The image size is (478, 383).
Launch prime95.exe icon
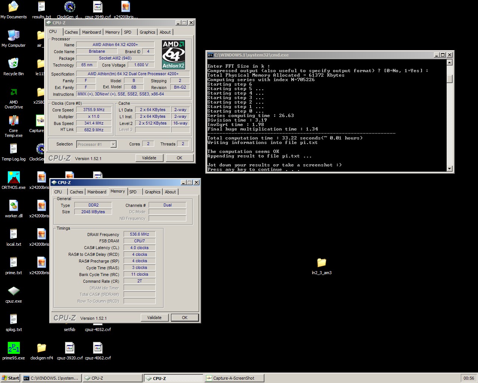coord(13,351)
